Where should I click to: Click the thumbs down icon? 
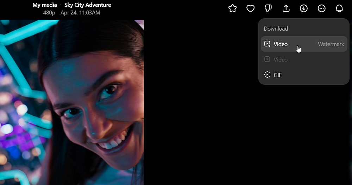268,8
